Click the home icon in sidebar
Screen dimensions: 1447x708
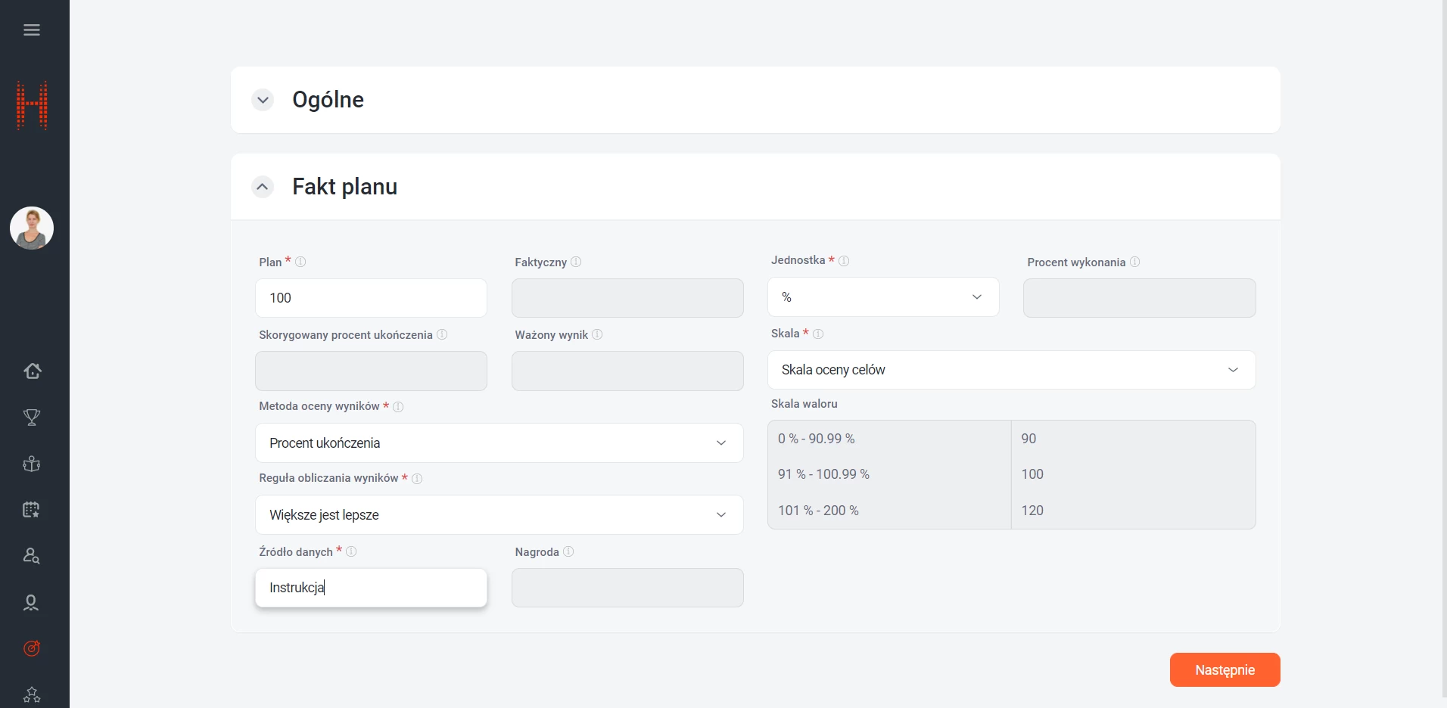pyautogui.click(x=32, y=371)
